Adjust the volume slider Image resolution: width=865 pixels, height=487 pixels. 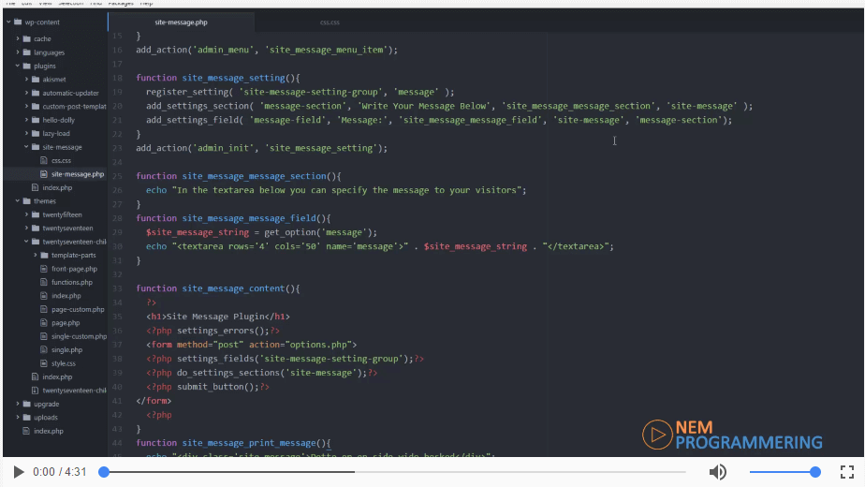click(783, 472)
